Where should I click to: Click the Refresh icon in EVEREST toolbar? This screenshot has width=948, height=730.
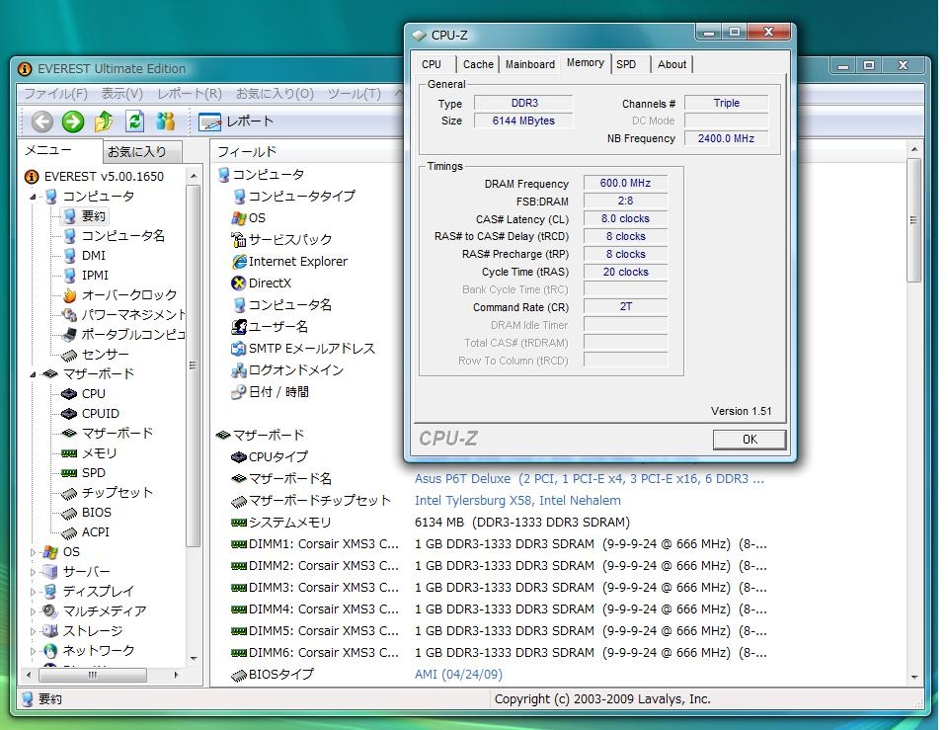pyautogui.click(x=134, y=122)
